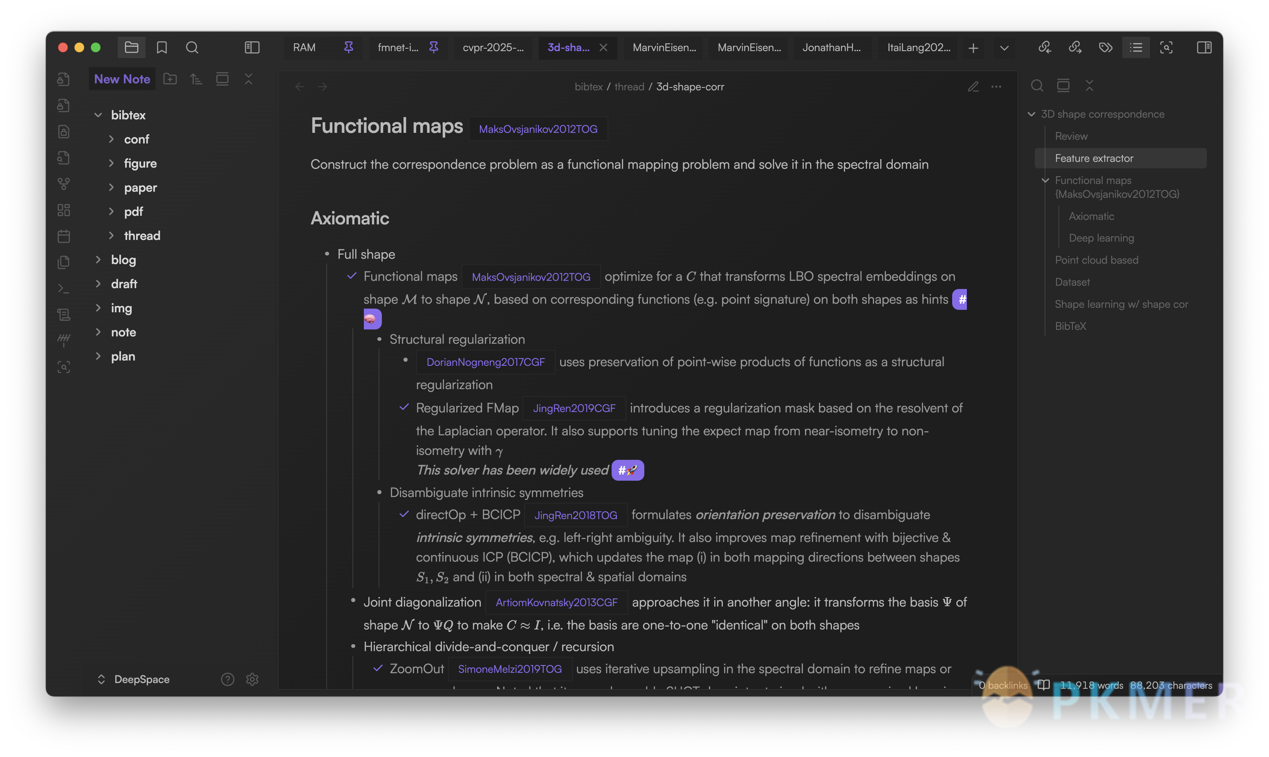Toggle the ZoomOut checkmark task
The width and height of the screenshot is (1269, 757).
[x=378, y=668]
